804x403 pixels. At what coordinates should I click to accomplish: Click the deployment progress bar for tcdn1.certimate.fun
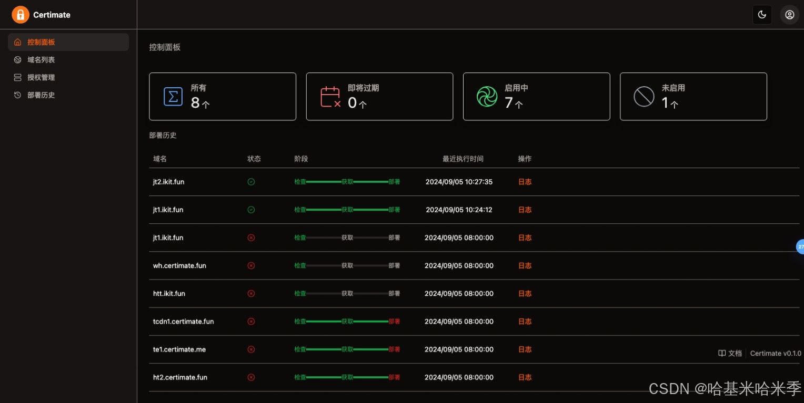(346, 321)
